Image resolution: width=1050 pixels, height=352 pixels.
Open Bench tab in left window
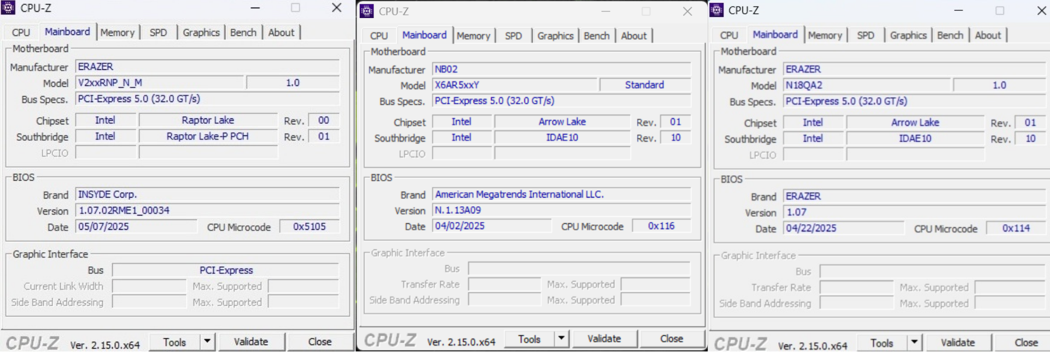(x=243, y=32)
